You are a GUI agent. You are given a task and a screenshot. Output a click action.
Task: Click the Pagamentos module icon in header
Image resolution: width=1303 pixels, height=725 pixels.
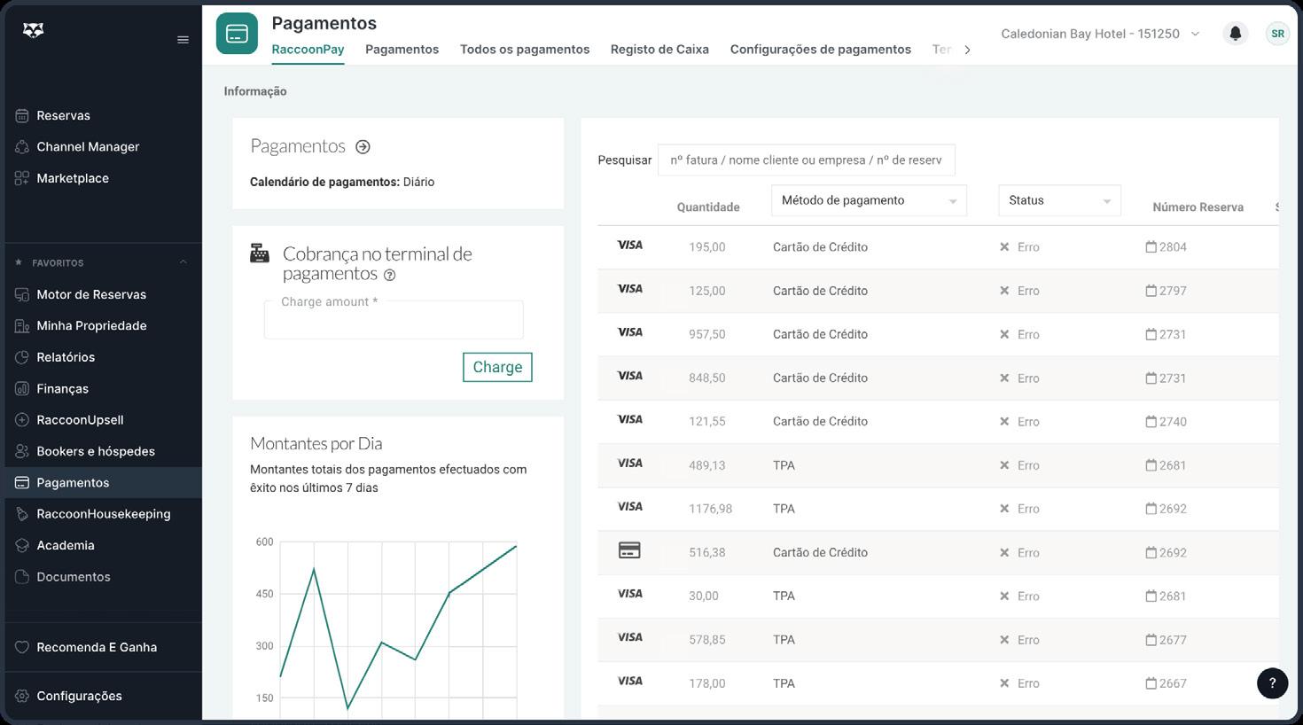[x=237, y=34]
